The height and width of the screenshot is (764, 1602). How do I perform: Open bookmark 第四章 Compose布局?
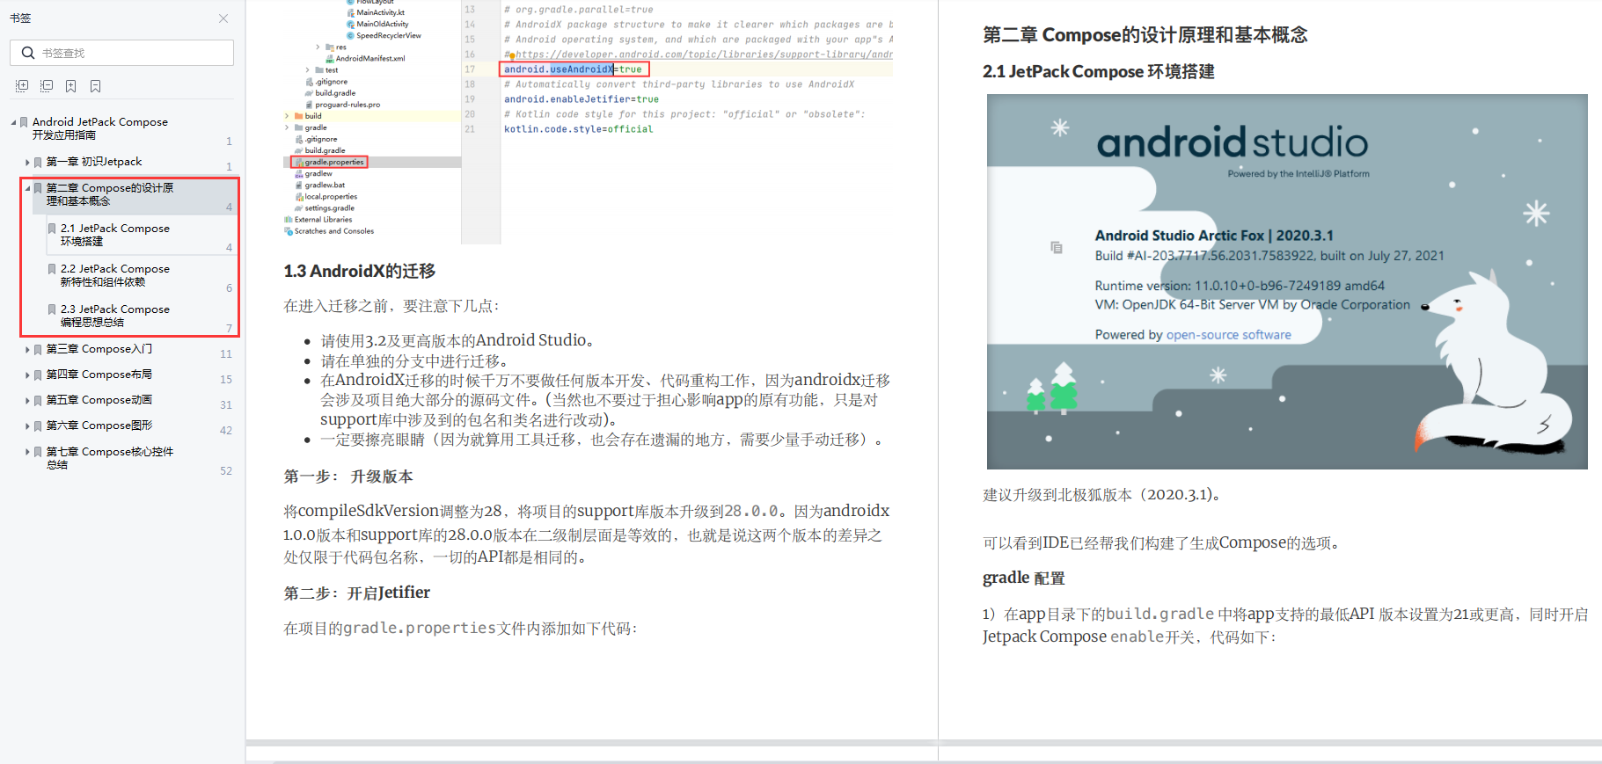coord(99,375)
